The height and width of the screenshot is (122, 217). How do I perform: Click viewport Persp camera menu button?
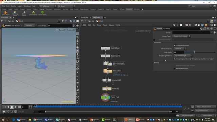[x=62, y=30]
